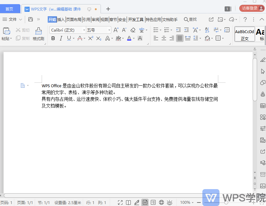The height and width of the screenshot is (206, 266).
Task: Toggle justified paragraph alignment
Action: [x=179, y=38]
